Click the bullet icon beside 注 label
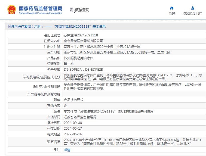The height and width of the screenshot is (156, 206). (55, 149)
